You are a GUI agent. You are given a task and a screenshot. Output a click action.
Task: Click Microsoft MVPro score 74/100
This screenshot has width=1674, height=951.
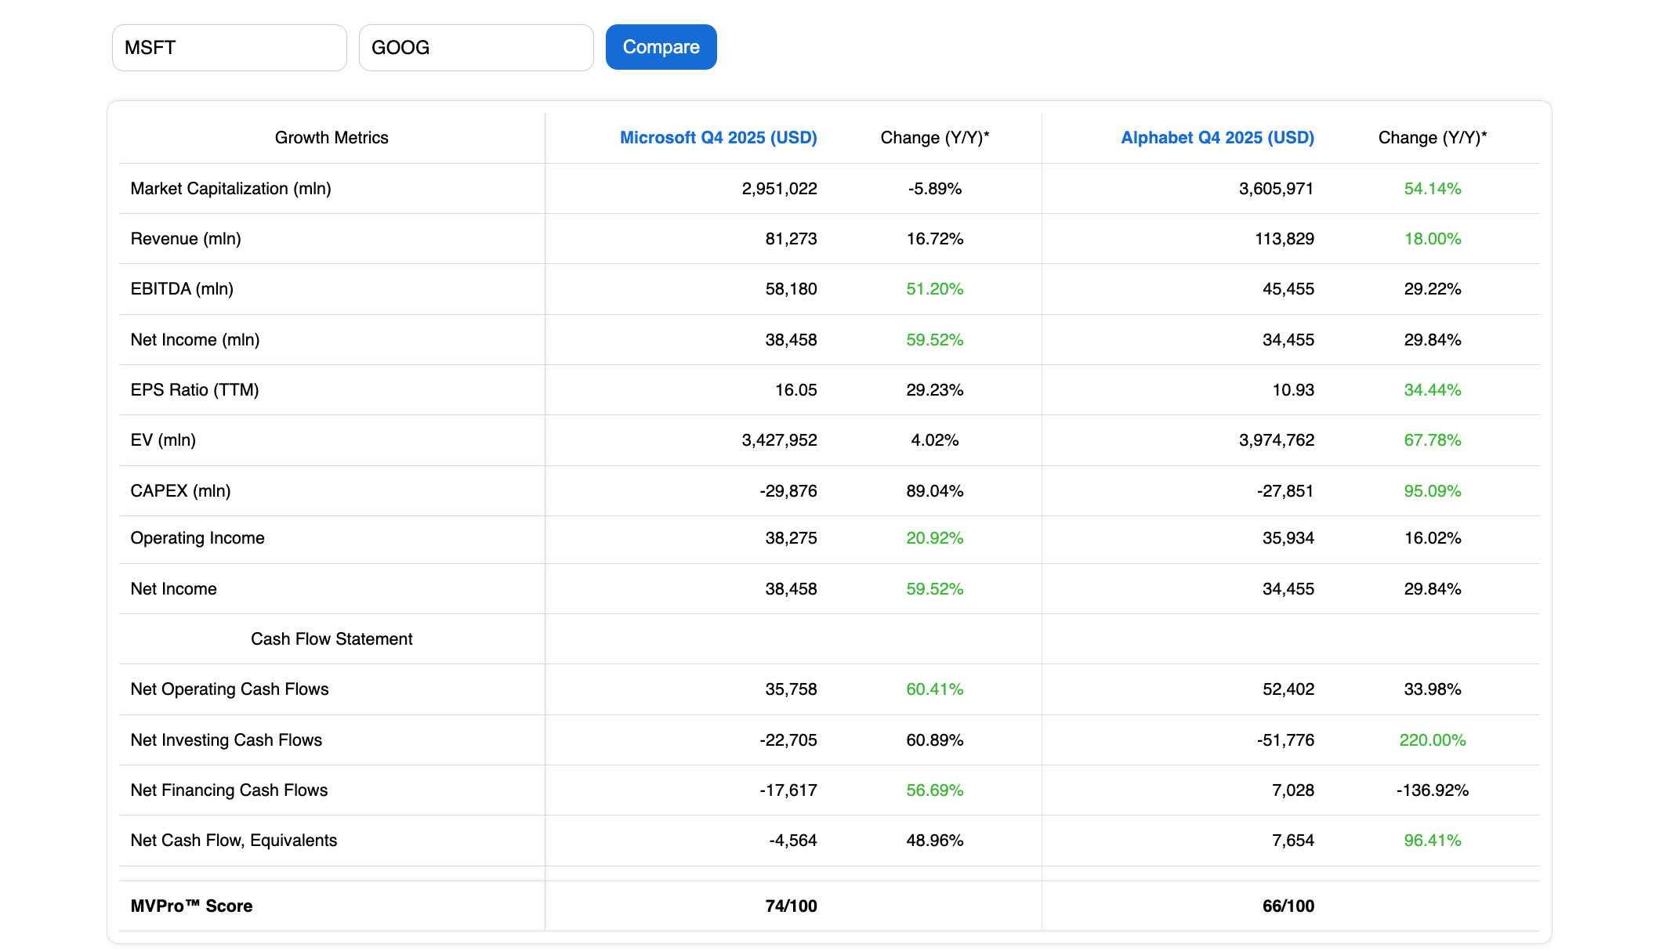[791, 906]
